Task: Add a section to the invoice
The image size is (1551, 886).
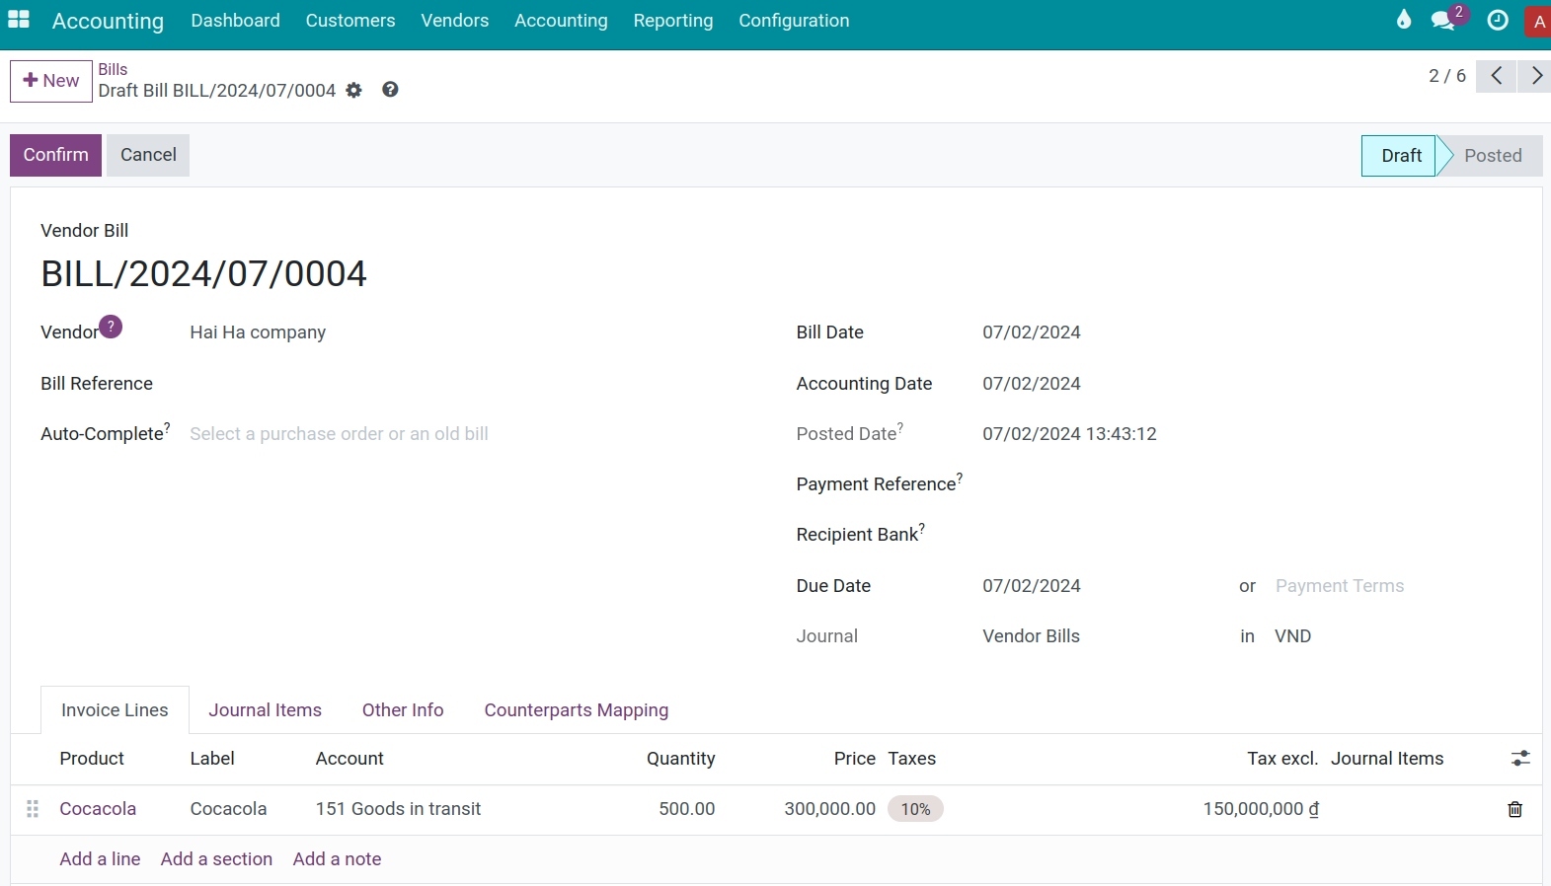Action: point(216,859)
